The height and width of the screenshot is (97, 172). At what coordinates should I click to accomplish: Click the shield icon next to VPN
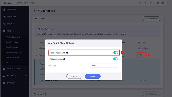tap(4, 31)
